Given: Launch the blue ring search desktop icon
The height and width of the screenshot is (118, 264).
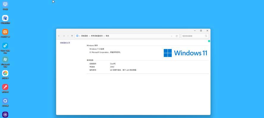Looking at the screenshot, I should coord(5,101).
